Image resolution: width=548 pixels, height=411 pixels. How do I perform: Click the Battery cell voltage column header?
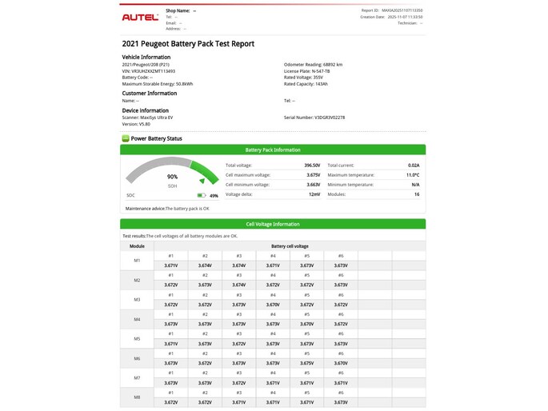click(290, 246)
